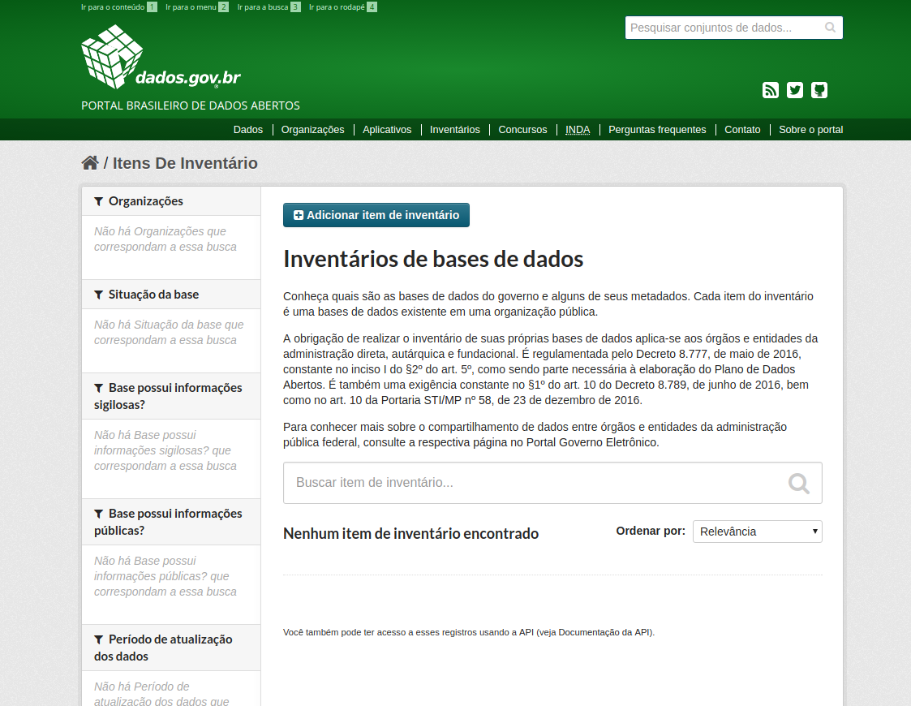Open the Concursos menu item
This screenshot has width=911, height=706.
(x=523, y=130)
